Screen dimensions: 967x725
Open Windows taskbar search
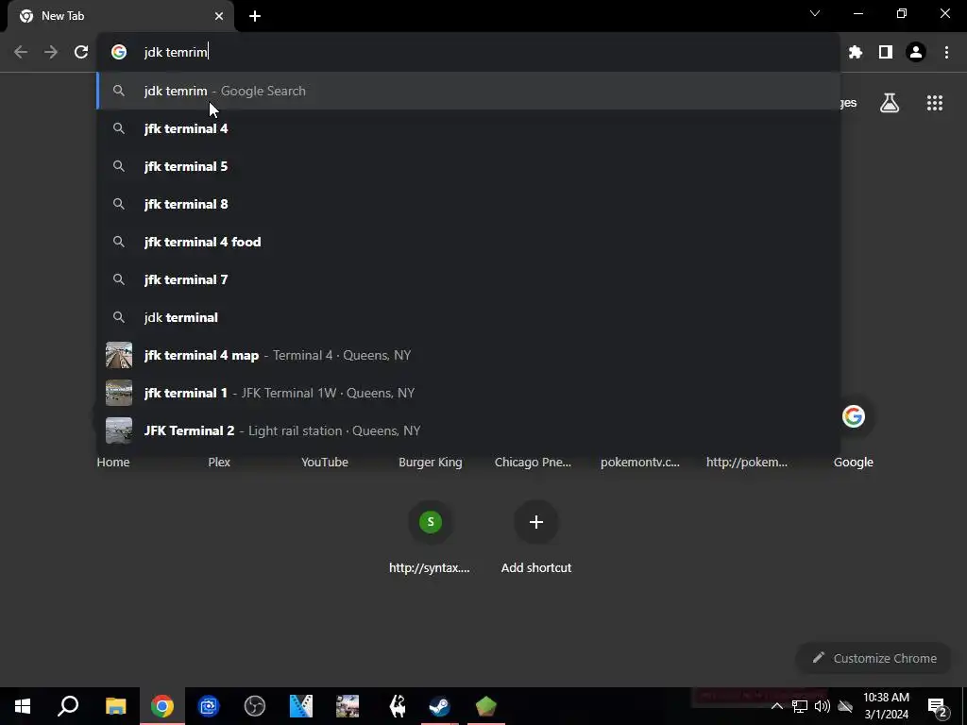(68, 706)
